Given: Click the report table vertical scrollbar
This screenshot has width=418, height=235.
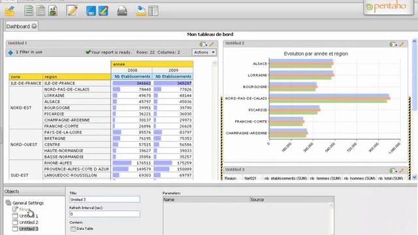Looking at the screenshot, I should (215, 120).
